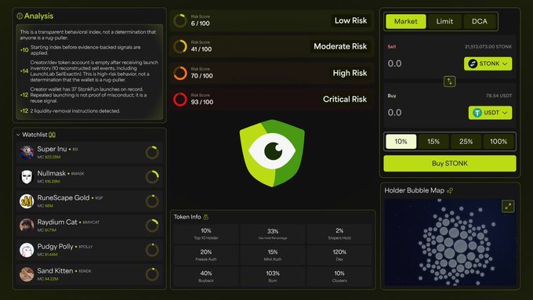The width and height of the screenshot is (533, 300).
Task: Click the Buy STONK button
Action: 450,164
